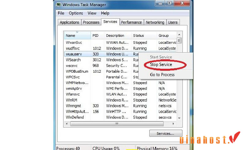
Task: Select the WMPNetwo... service row
Action: coord(120,83)
